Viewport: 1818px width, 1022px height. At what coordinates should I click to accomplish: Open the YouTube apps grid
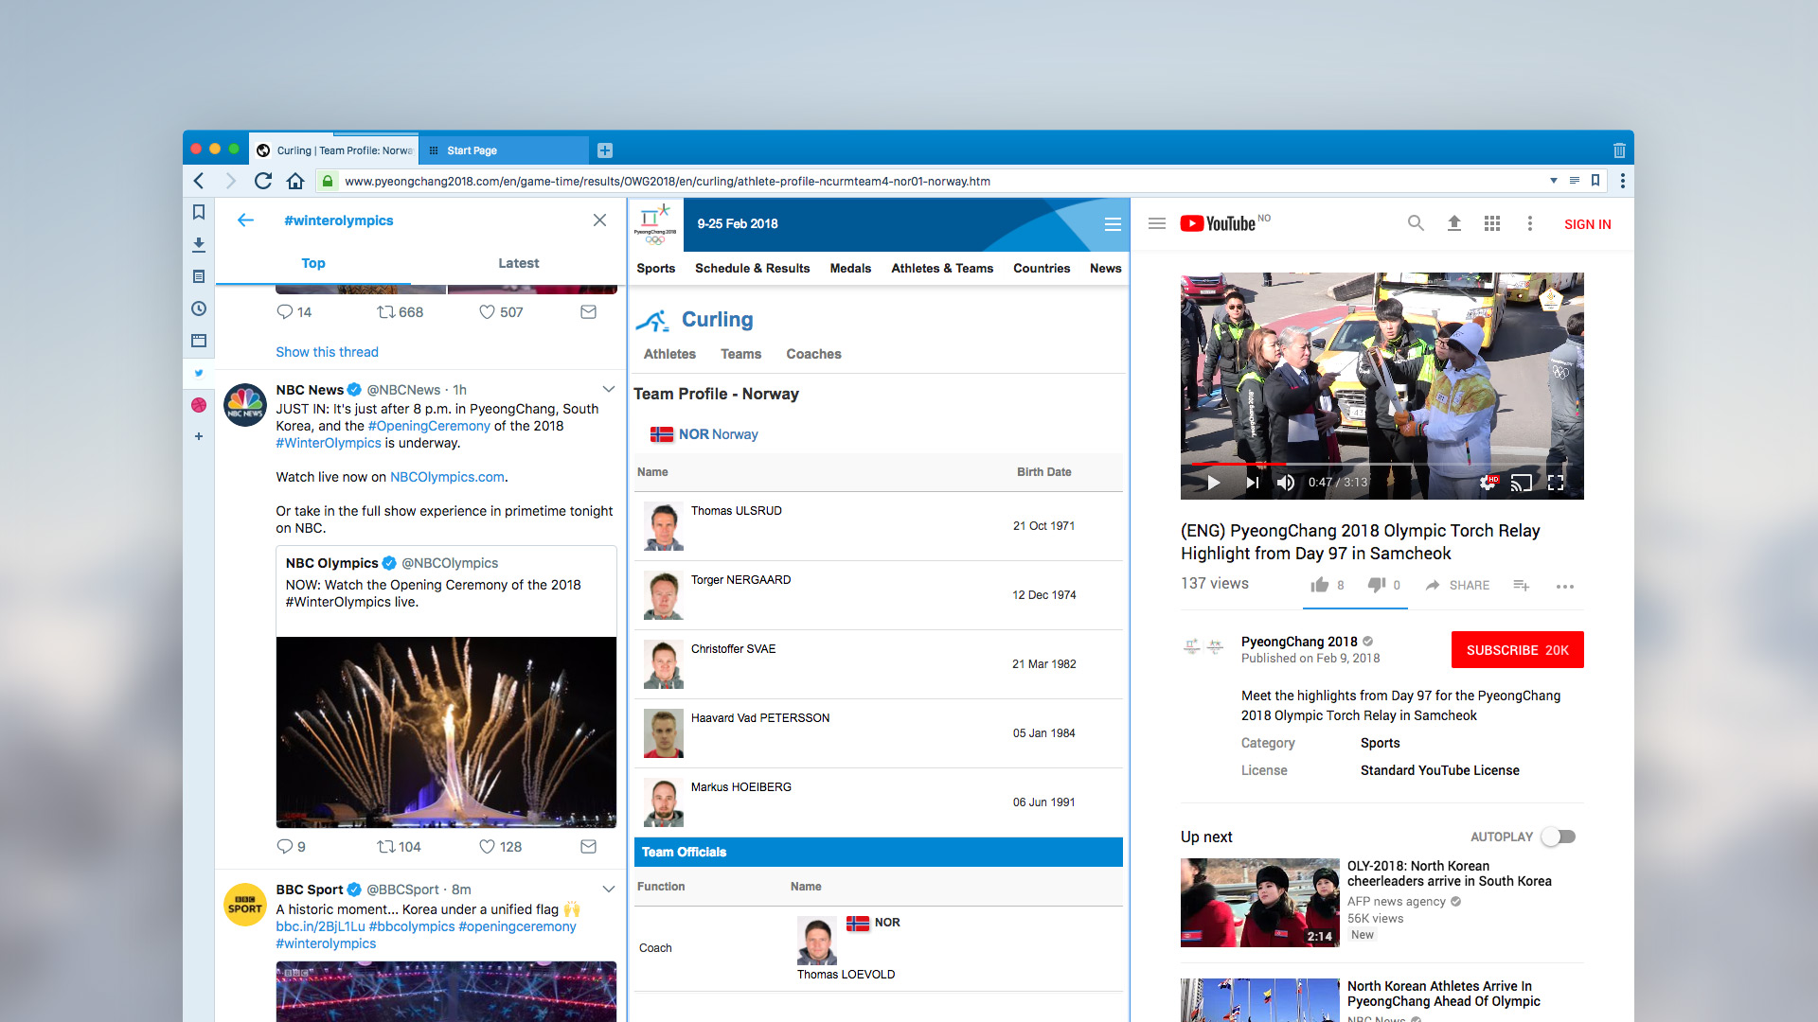tap(1492, 224)
